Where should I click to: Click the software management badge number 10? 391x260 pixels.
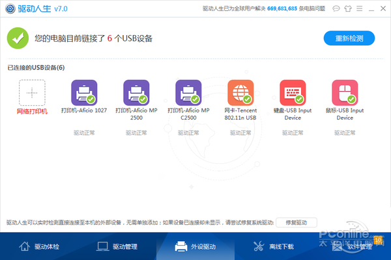378,240
